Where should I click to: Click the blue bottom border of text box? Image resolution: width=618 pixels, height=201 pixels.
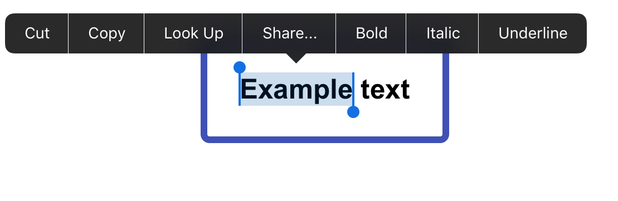point(325,139)
